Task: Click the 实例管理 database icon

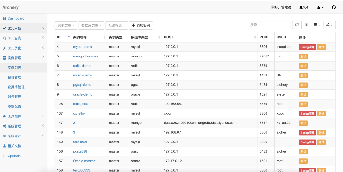Action: click(4, 58)
